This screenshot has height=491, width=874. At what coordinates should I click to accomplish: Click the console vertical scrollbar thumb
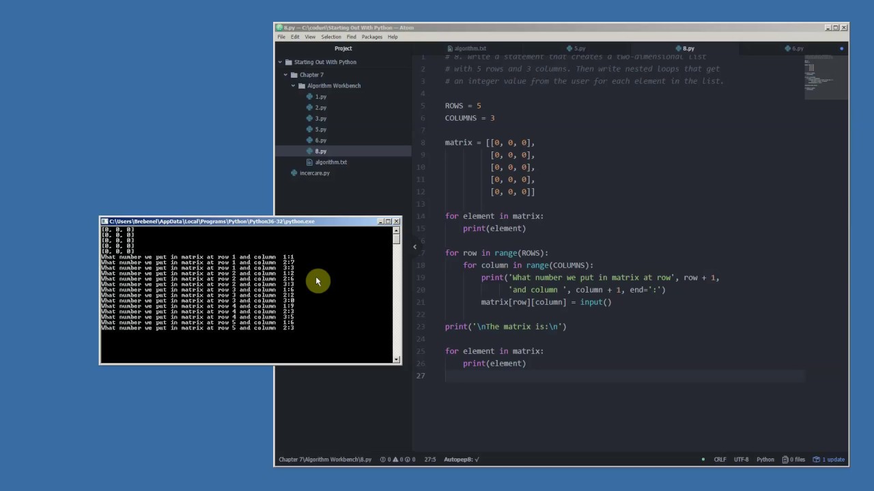coord(396,239)
